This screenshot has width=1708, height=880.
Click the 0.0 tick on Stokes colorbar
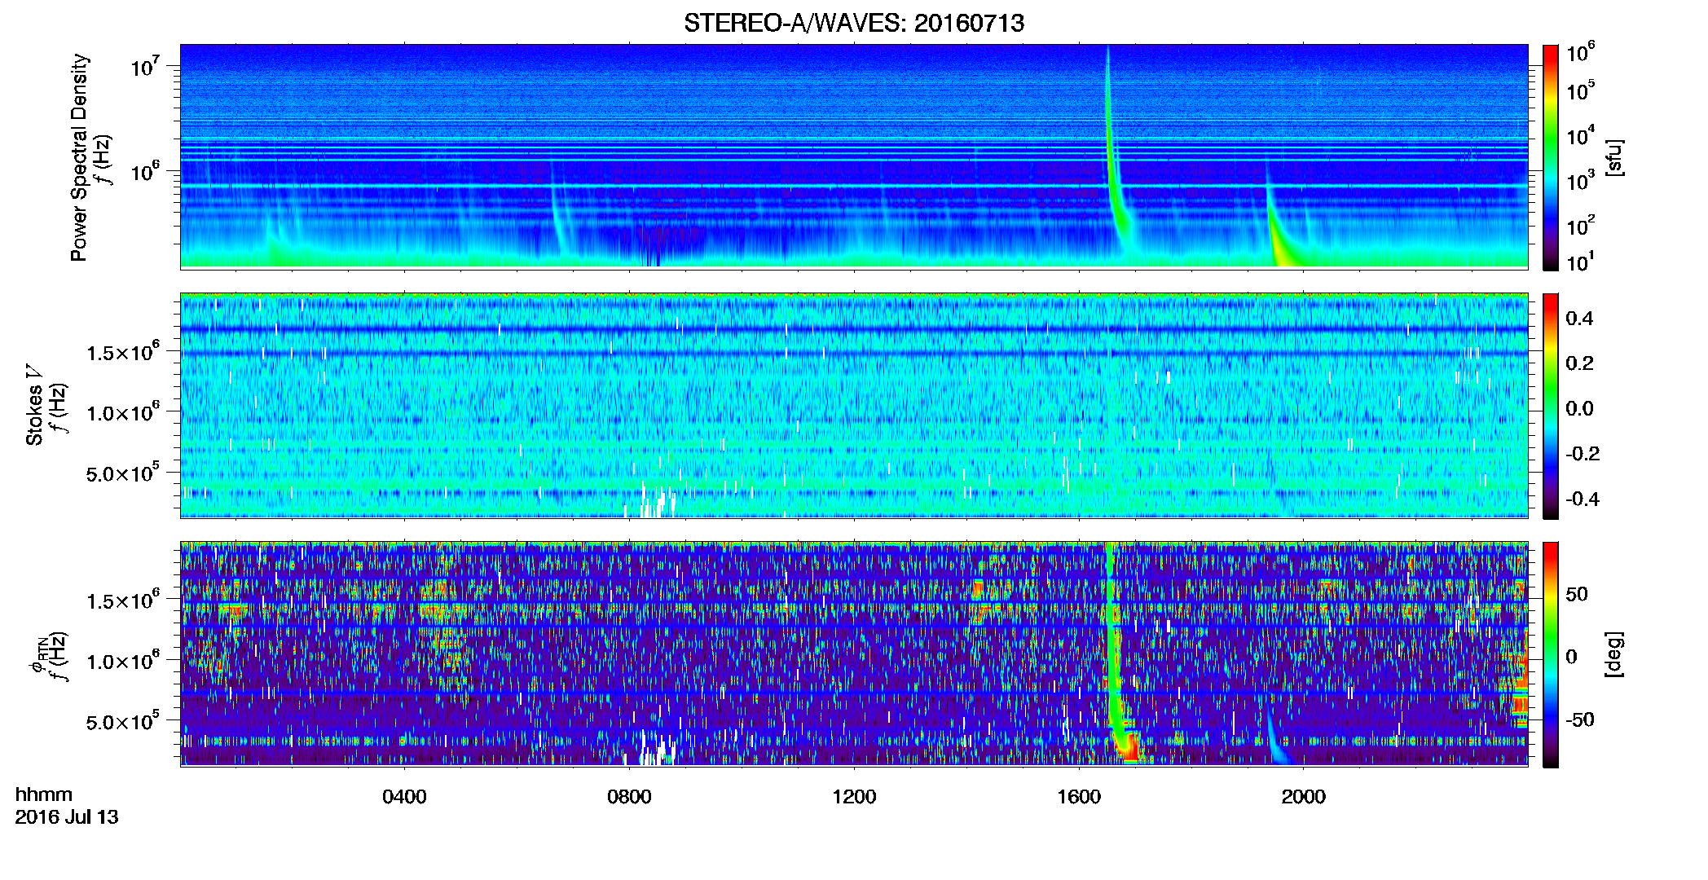[x=1580, y=408]
